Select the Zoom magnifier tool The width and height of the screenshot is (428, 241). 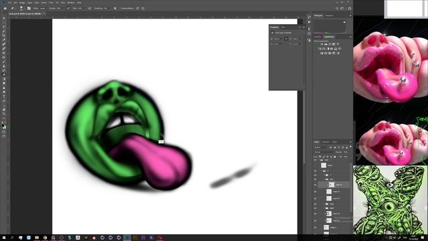pyautogui.click(x=4, y=114)
